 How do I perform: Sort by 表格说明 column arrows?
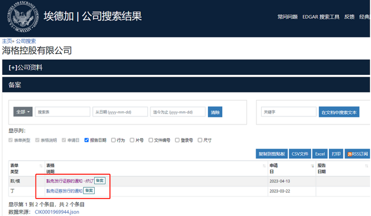coord(264,166)
